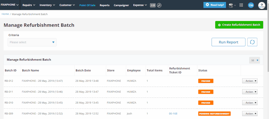
Task: Open Action dropdown for batch RB-009
Action: [x=249, y=114]
